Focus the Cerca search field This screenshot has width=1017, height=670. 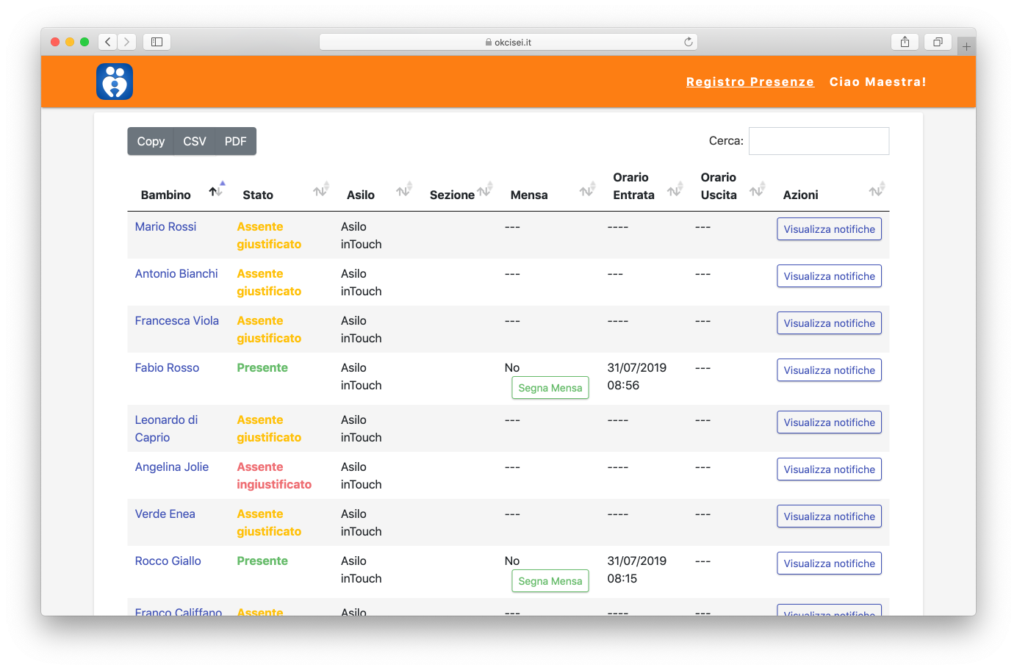[819, 141]
